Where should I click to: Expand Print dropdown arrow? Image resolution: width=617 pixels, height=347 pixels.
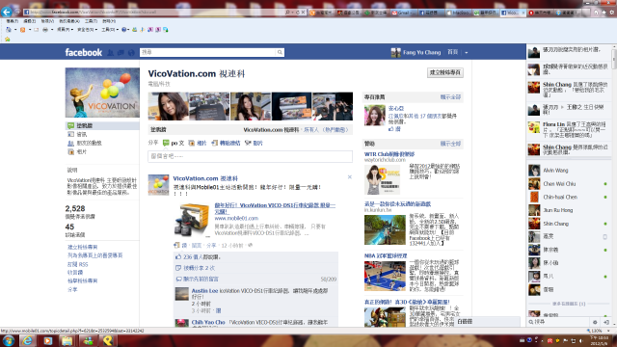tap(52, 30)
